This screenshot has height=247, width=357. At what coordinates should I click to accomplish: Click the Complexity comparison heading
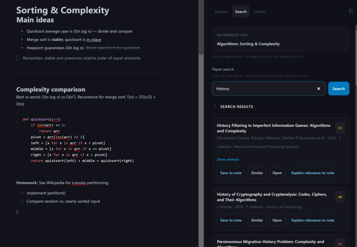[50, 89]
